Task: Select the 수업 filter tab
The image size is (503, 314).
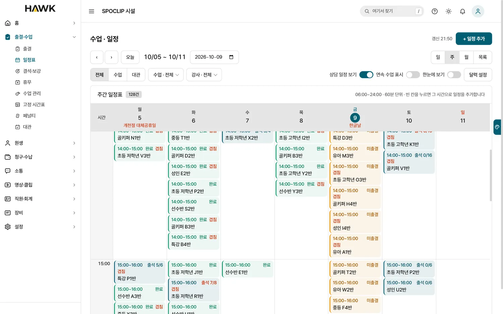Action: [x=118, y=75]
